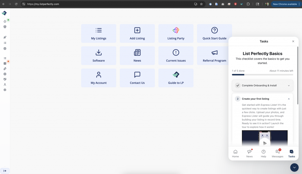
Task: Click the table grid icon in the sidebar
Action: click(x=5, y=64)
